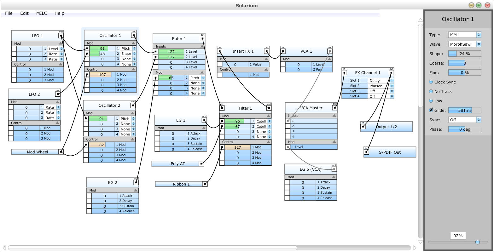Viewport: 494px width, 252px height.
Task: Select the Output 1/2 module
Action: 386,127
